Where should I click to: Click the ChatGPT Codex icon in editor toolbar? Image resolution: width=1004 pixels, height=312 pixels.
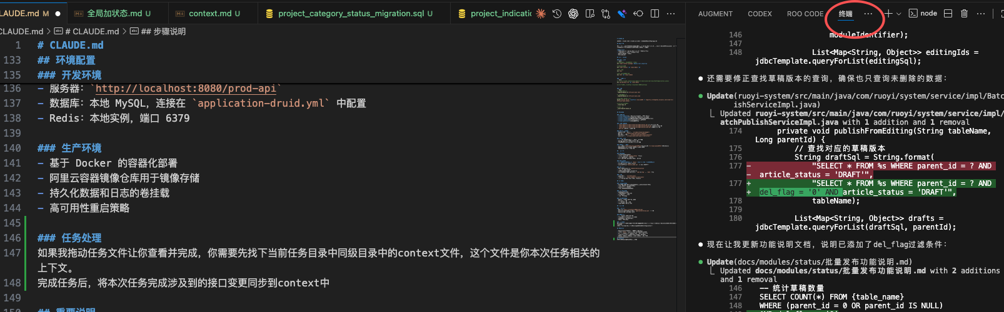[573, 13]
